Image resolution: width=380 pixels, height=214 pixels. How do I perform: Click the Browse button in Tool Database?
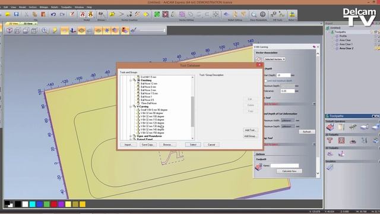[x=167, y=144]
